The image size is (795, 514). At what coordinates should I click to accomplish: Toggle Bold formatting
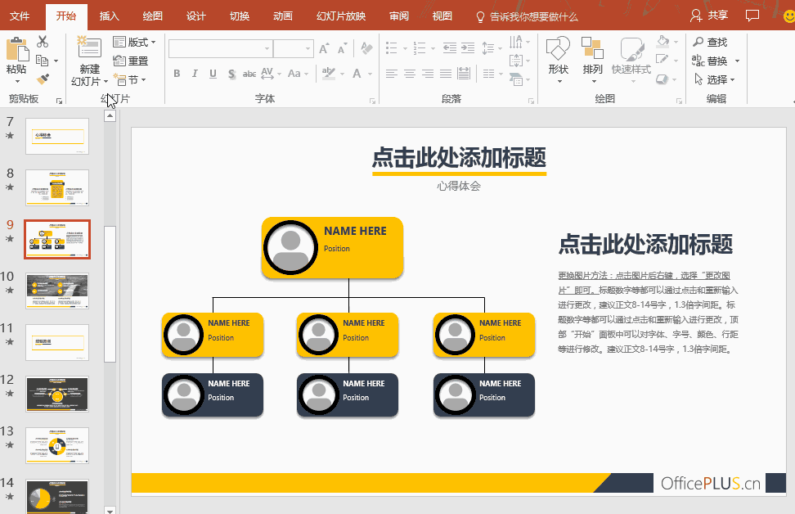pos(177,74)
